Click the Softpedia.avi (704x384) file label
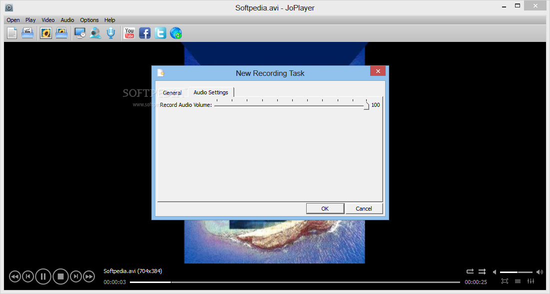The width and height of the screenshot is (550, 294). (132, 271)
